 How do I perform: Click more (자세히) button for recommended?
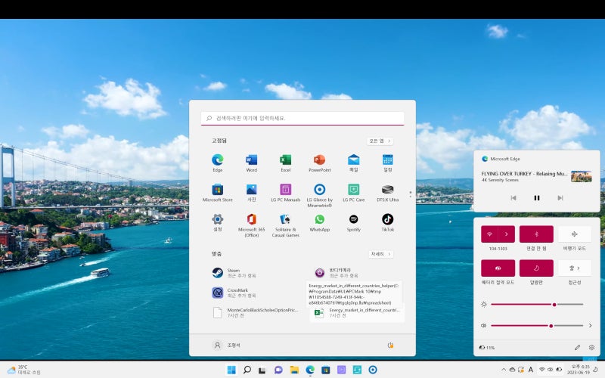pyautogui.click(x=381, y=254)
